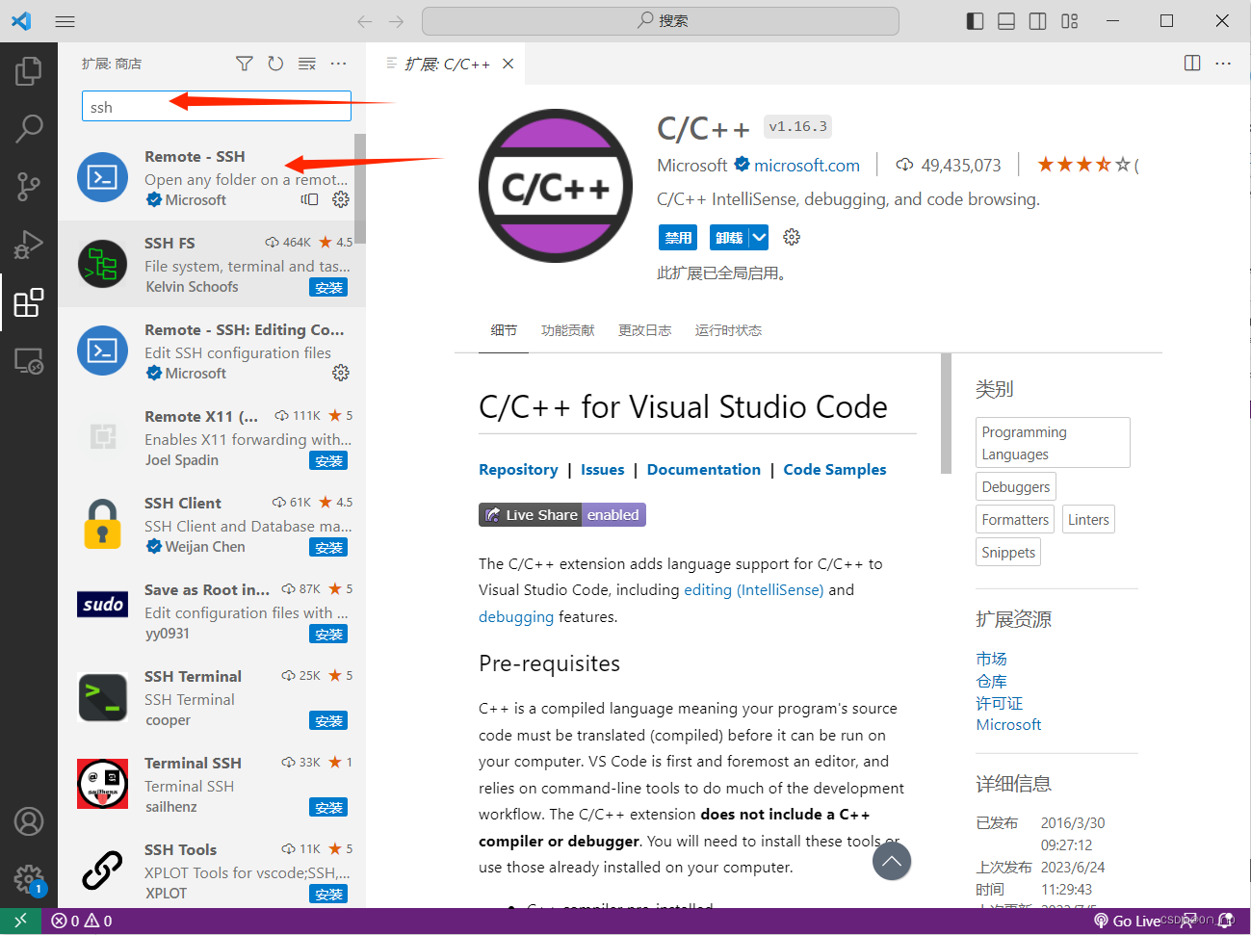Viewport: 1251px width, 935px height.
Task: Click the extension list scrollbar
Action: tap(360, 188)
